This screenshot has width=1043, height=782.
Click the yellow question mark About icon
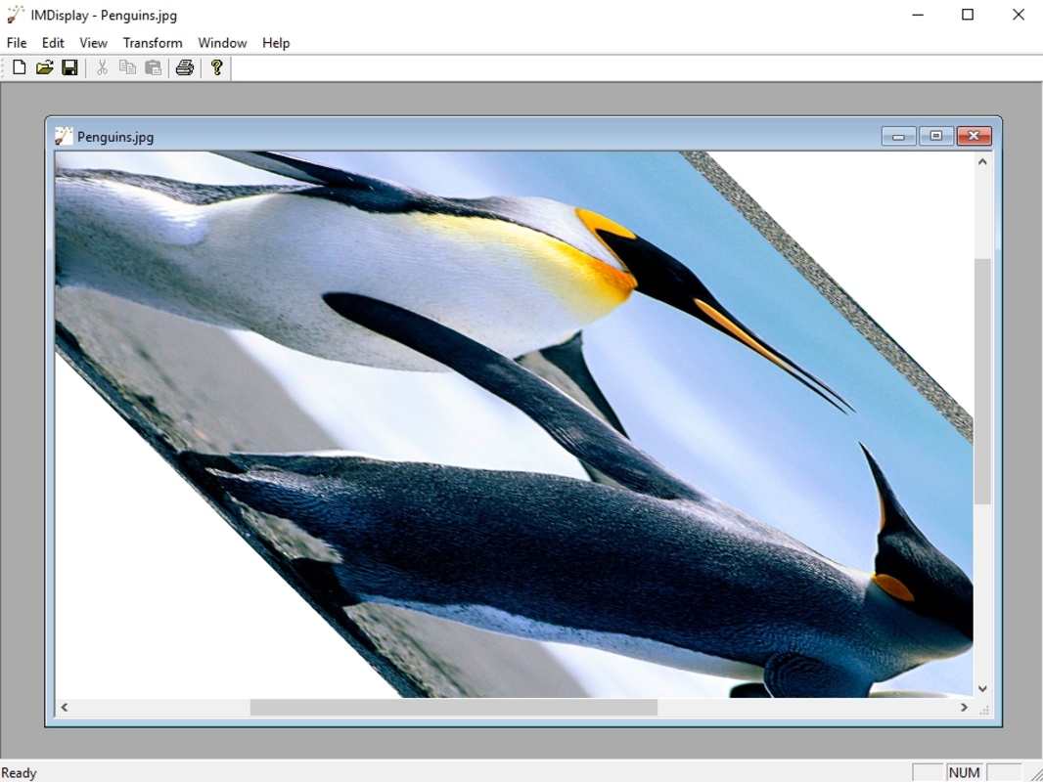217,67
